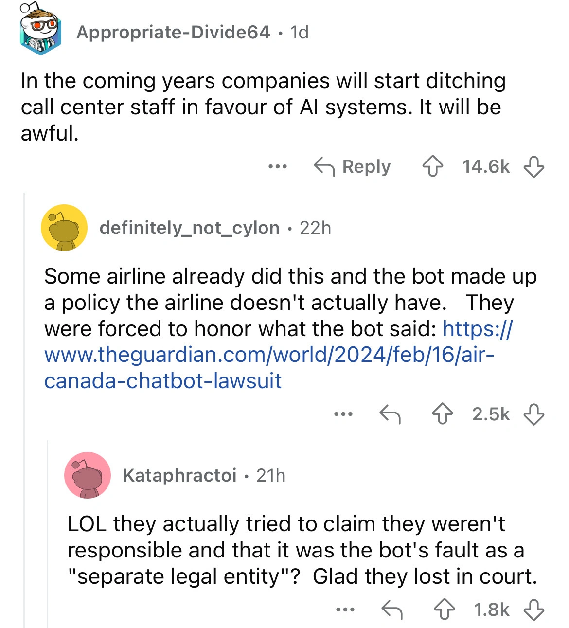Open the Guardian Air Canada chatbot link
This screenshot has width=569, height=628.
click(x=269, y=355)
